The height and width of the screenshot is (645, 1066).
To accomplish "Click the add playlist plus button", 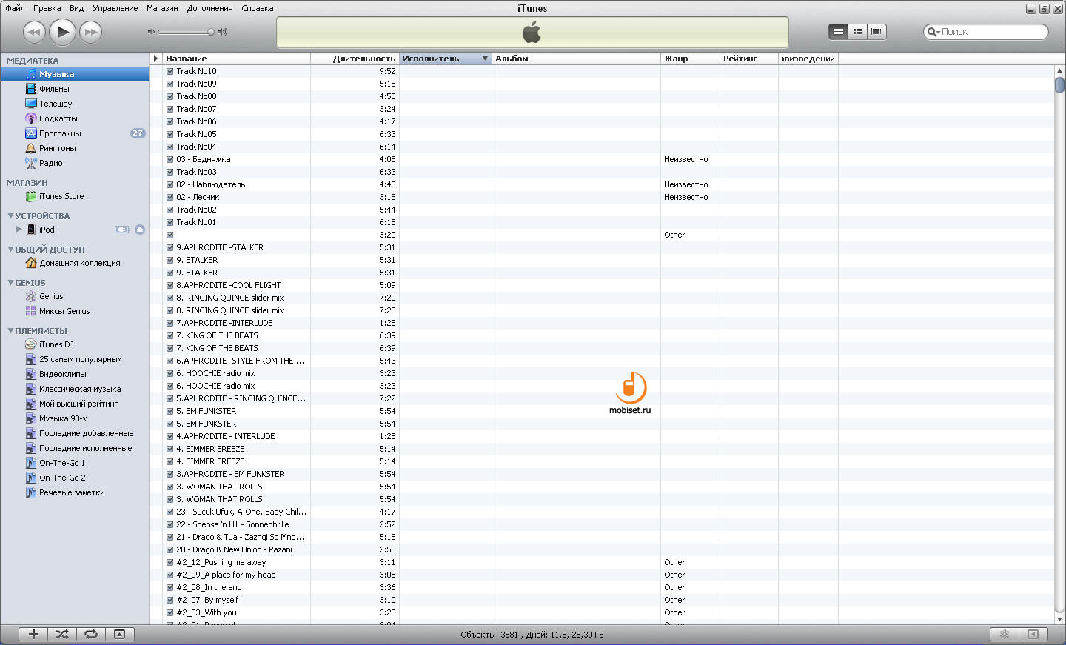I will pyautogui.click(x=33, y=634).
